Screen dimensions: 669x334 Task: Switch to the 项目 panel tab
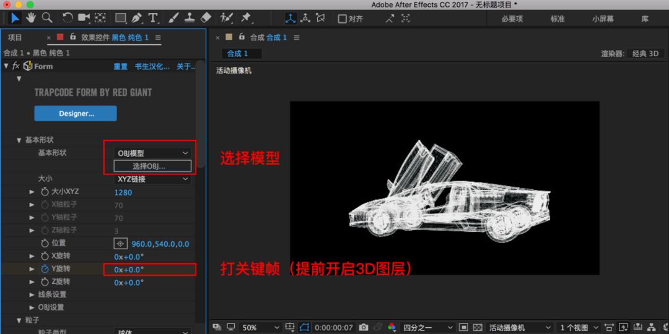pyautogui.click(x=15, y=38)
